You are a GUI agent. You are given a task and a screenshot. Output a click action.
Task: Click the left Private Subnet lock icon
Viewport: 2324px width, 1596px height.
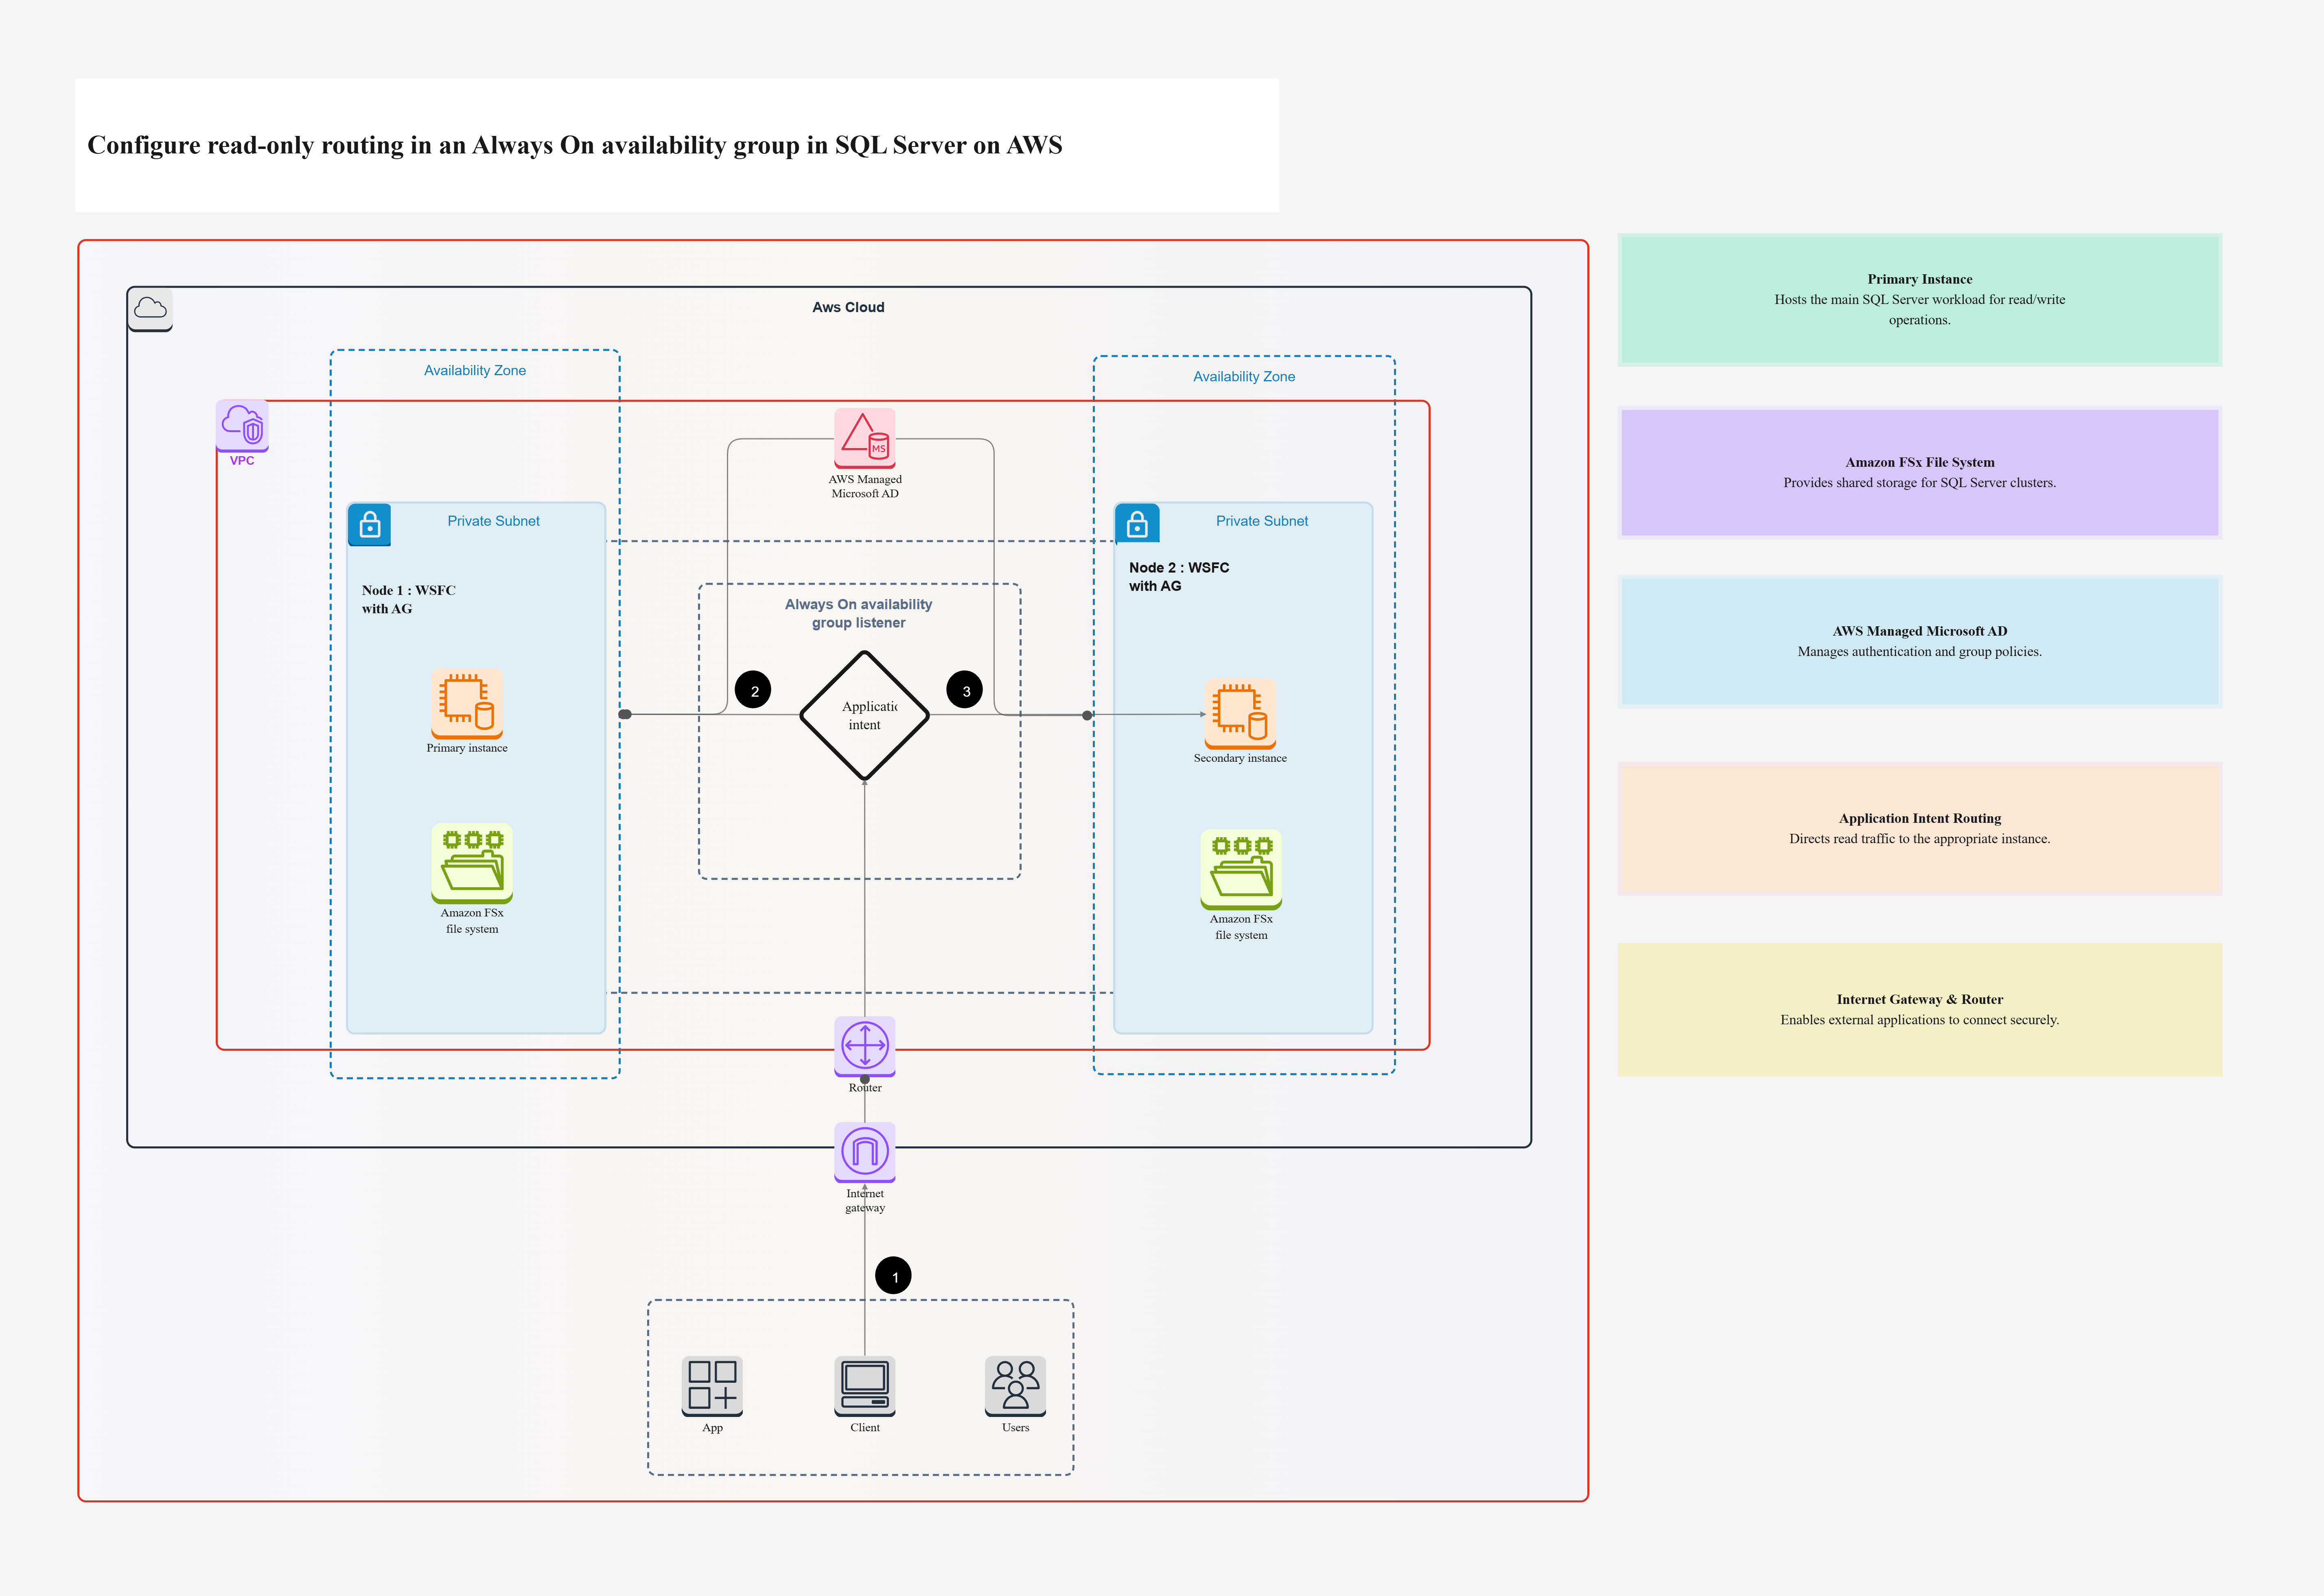(369, 524)
